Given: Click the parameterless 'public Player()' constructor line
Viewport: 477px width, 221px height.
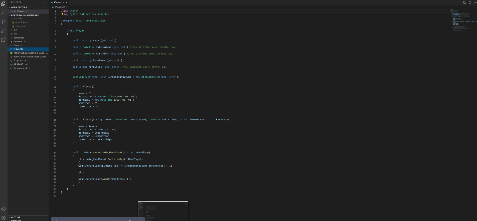Looking at the screenshot, I should tap(84, 87).
